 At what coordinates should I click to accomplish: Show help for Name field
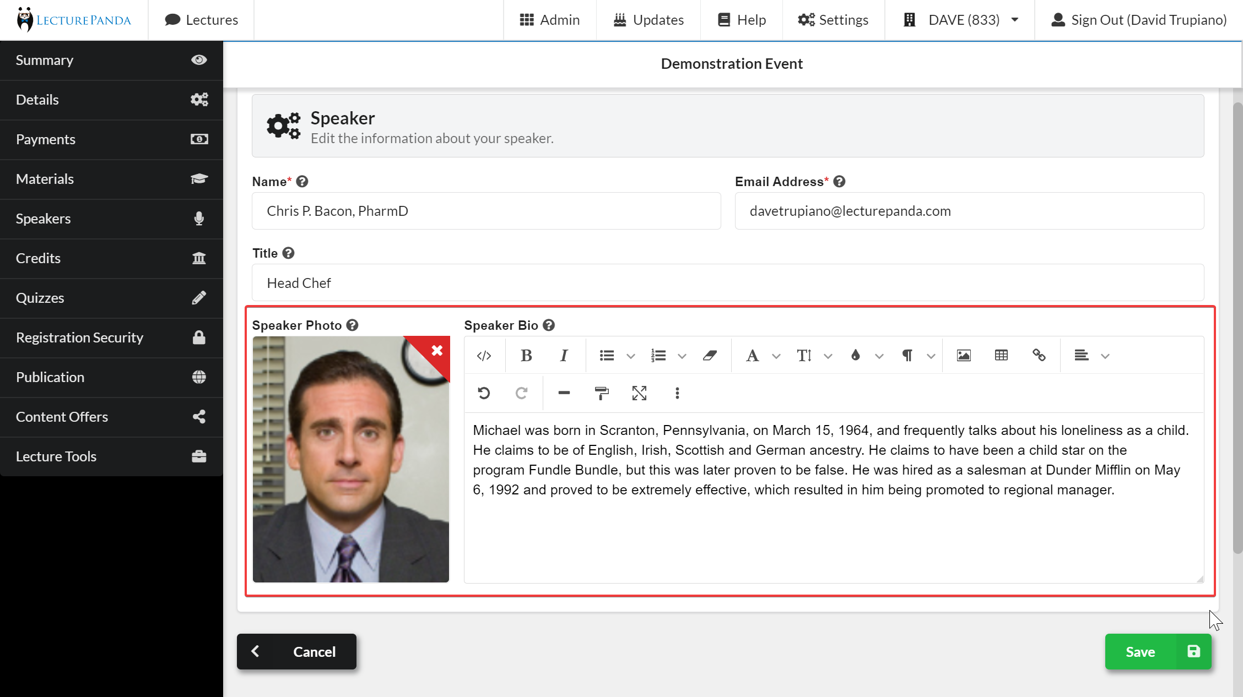(302, 182)
